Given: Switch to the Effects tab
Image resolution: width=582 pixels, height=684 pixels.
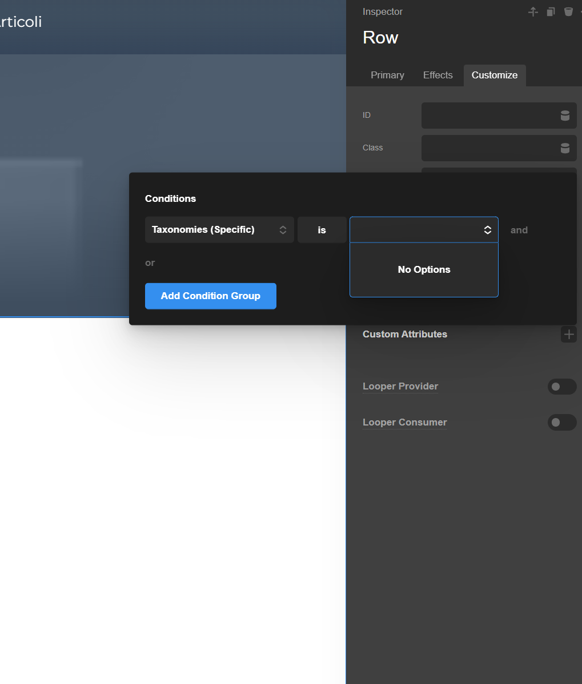Looking at the screenshot, I should pyautogui.click(x=437, y=75).
